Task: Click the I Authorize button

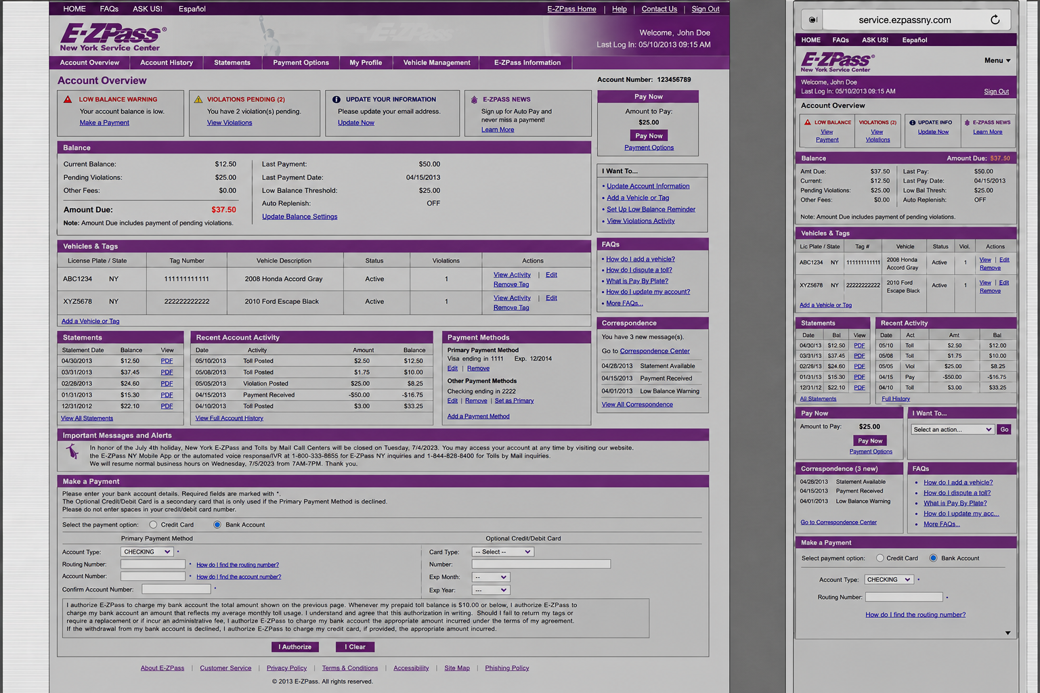Action: (x=295, y=647)
